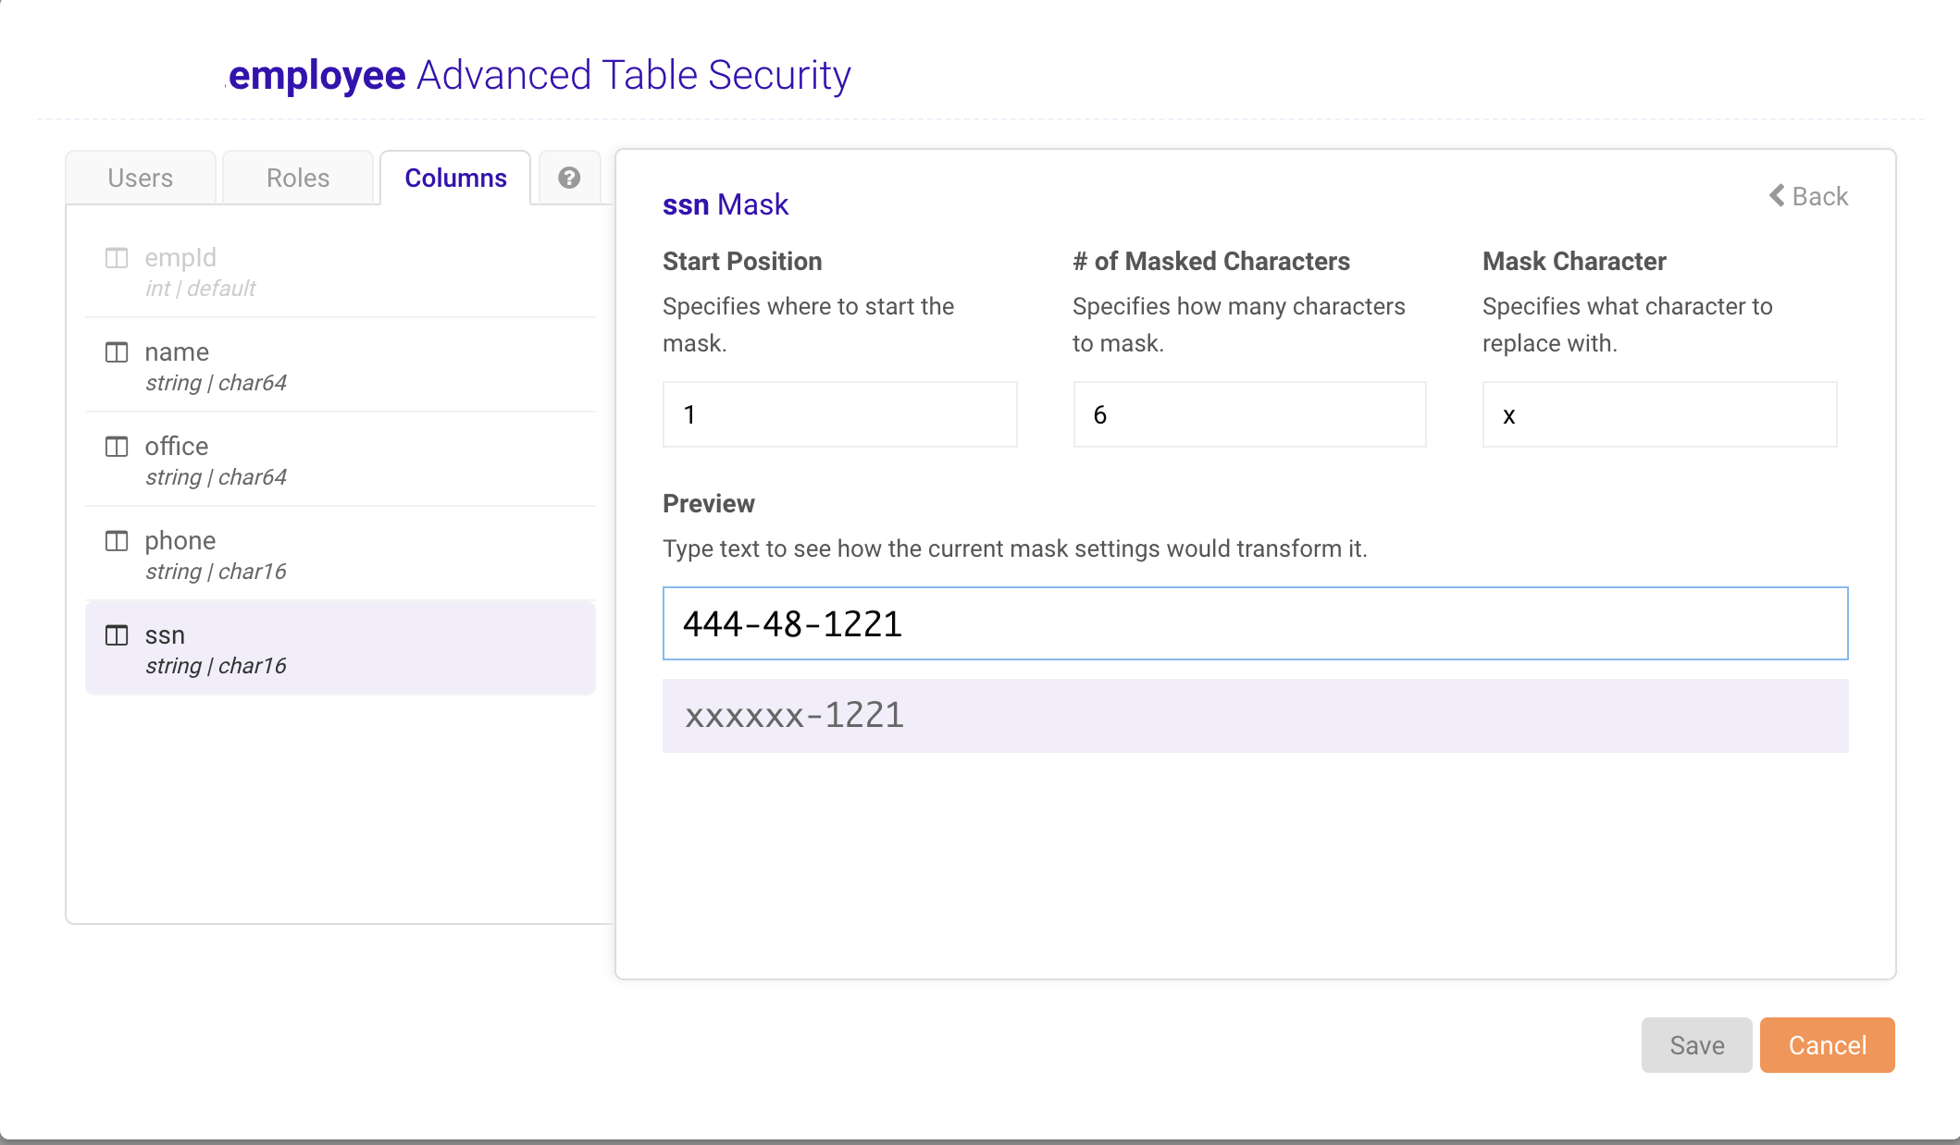Click the masked preview output xxxxxx-1221
The image size is (1960, 1145).
1255,716
